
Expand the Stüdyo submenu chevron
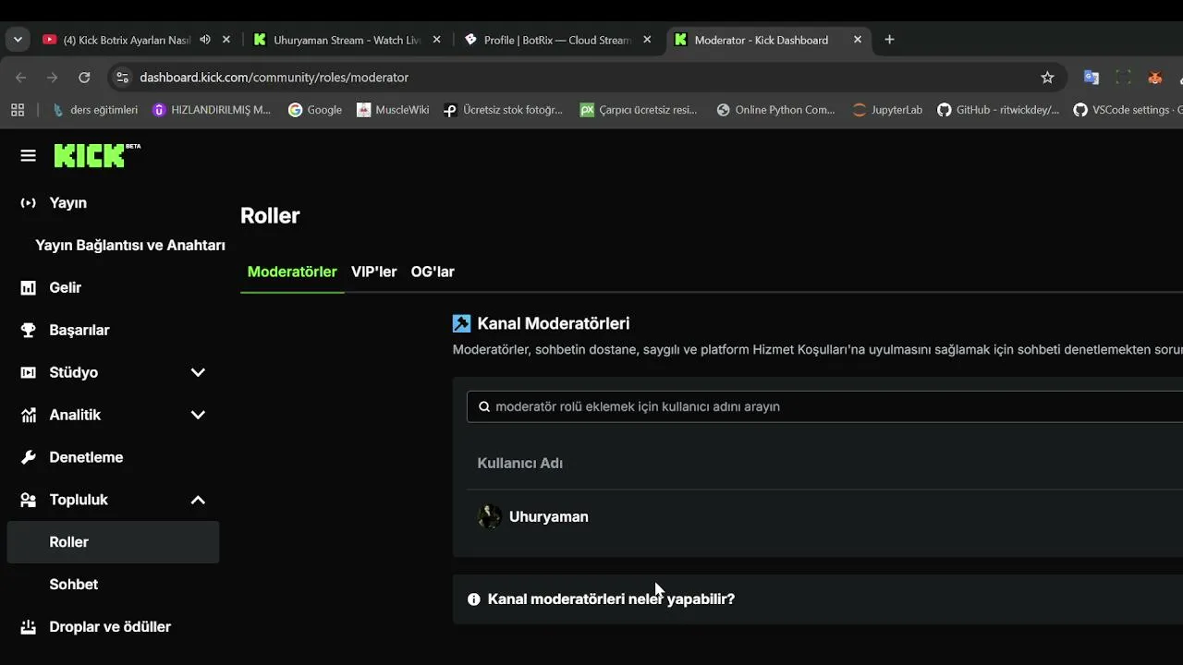click(x=198, y=373)
